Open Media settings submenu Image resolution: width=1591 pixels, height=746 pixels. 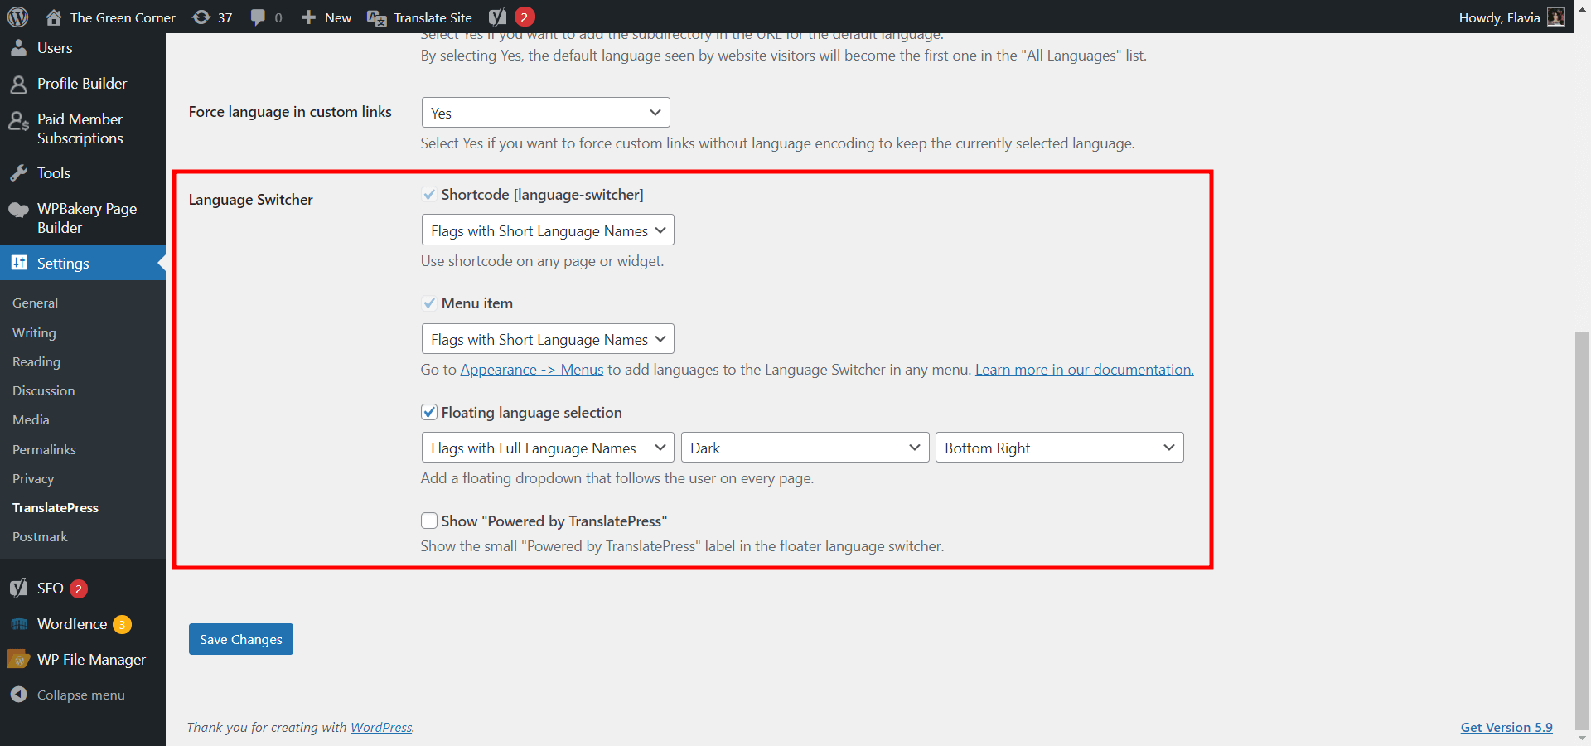tap(31, 420)
